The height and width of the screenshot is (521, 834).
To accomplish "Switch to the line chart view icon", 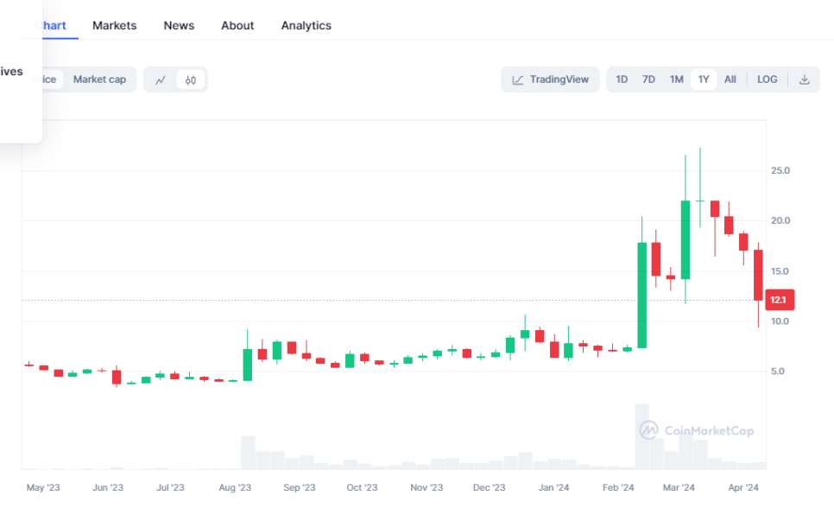I will click(161, 79).
